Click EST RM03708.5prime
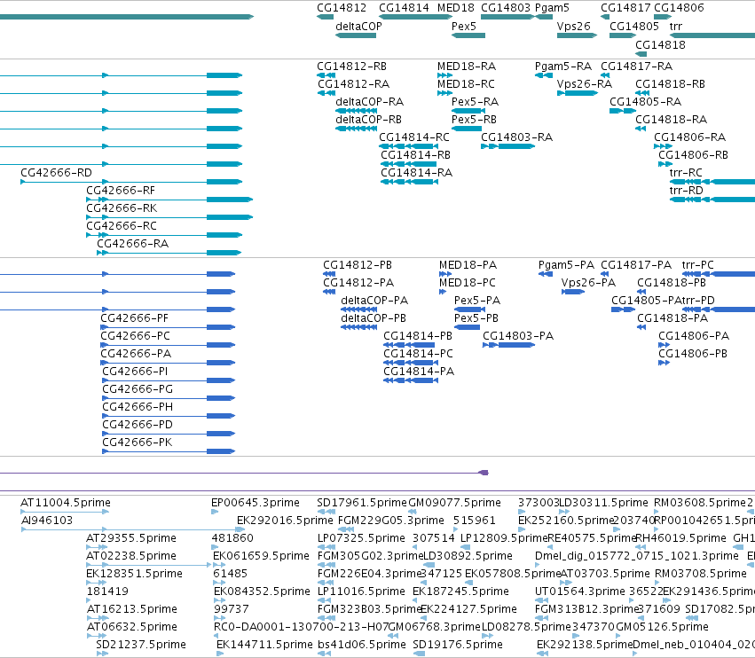The height and width of the screenshot is (658, 755). (x=701, y=574)
